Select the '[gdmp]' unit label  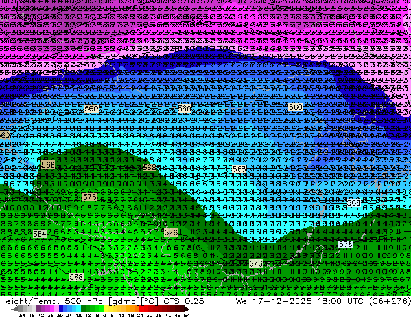point(124,301)
